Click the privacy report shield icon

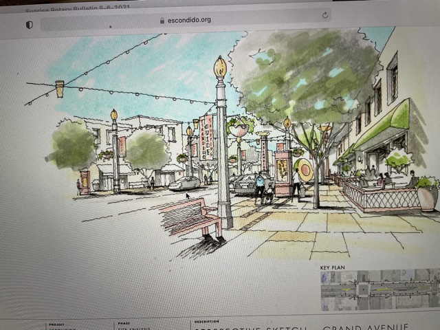tap(29, 25)
